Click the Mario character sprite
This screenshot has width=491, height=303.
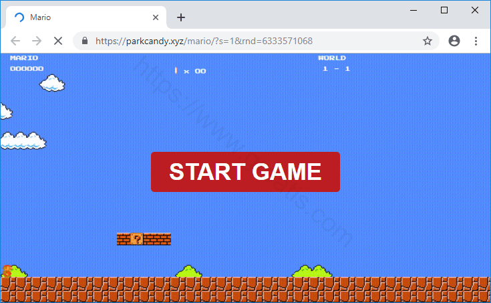point(7,271)
